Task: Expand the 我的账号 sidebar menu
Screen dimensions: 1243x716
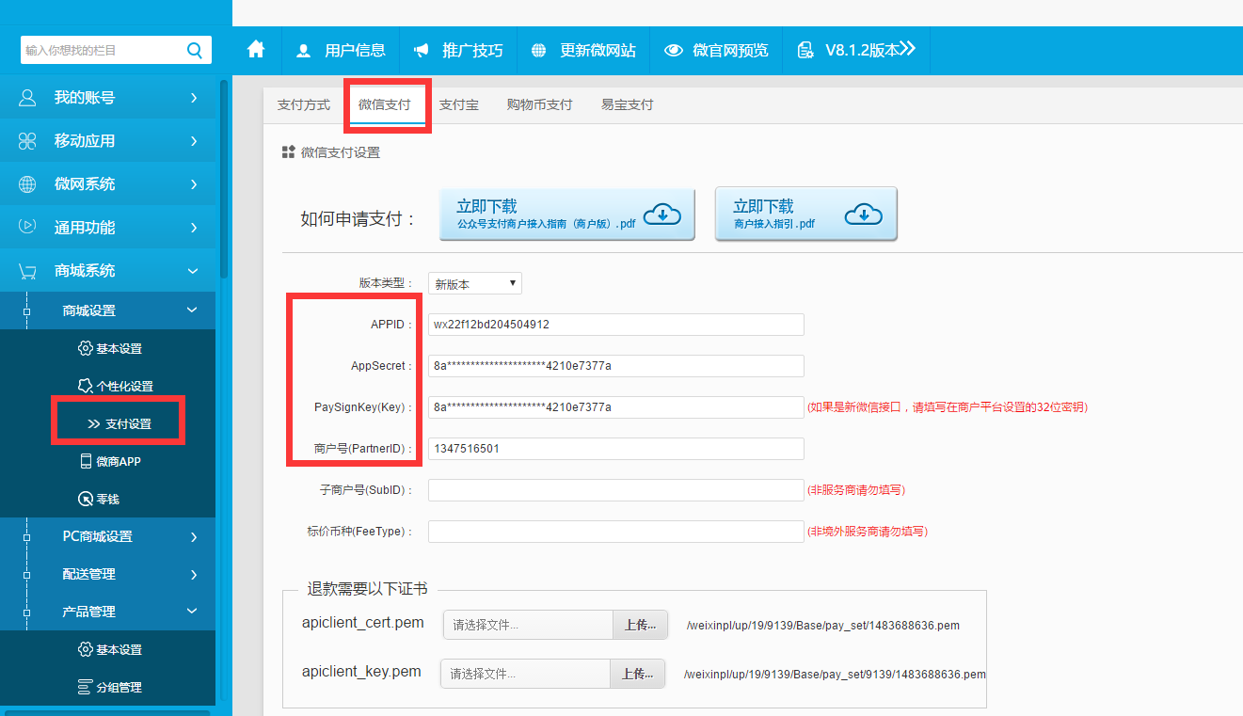Action: click(107, 98)
